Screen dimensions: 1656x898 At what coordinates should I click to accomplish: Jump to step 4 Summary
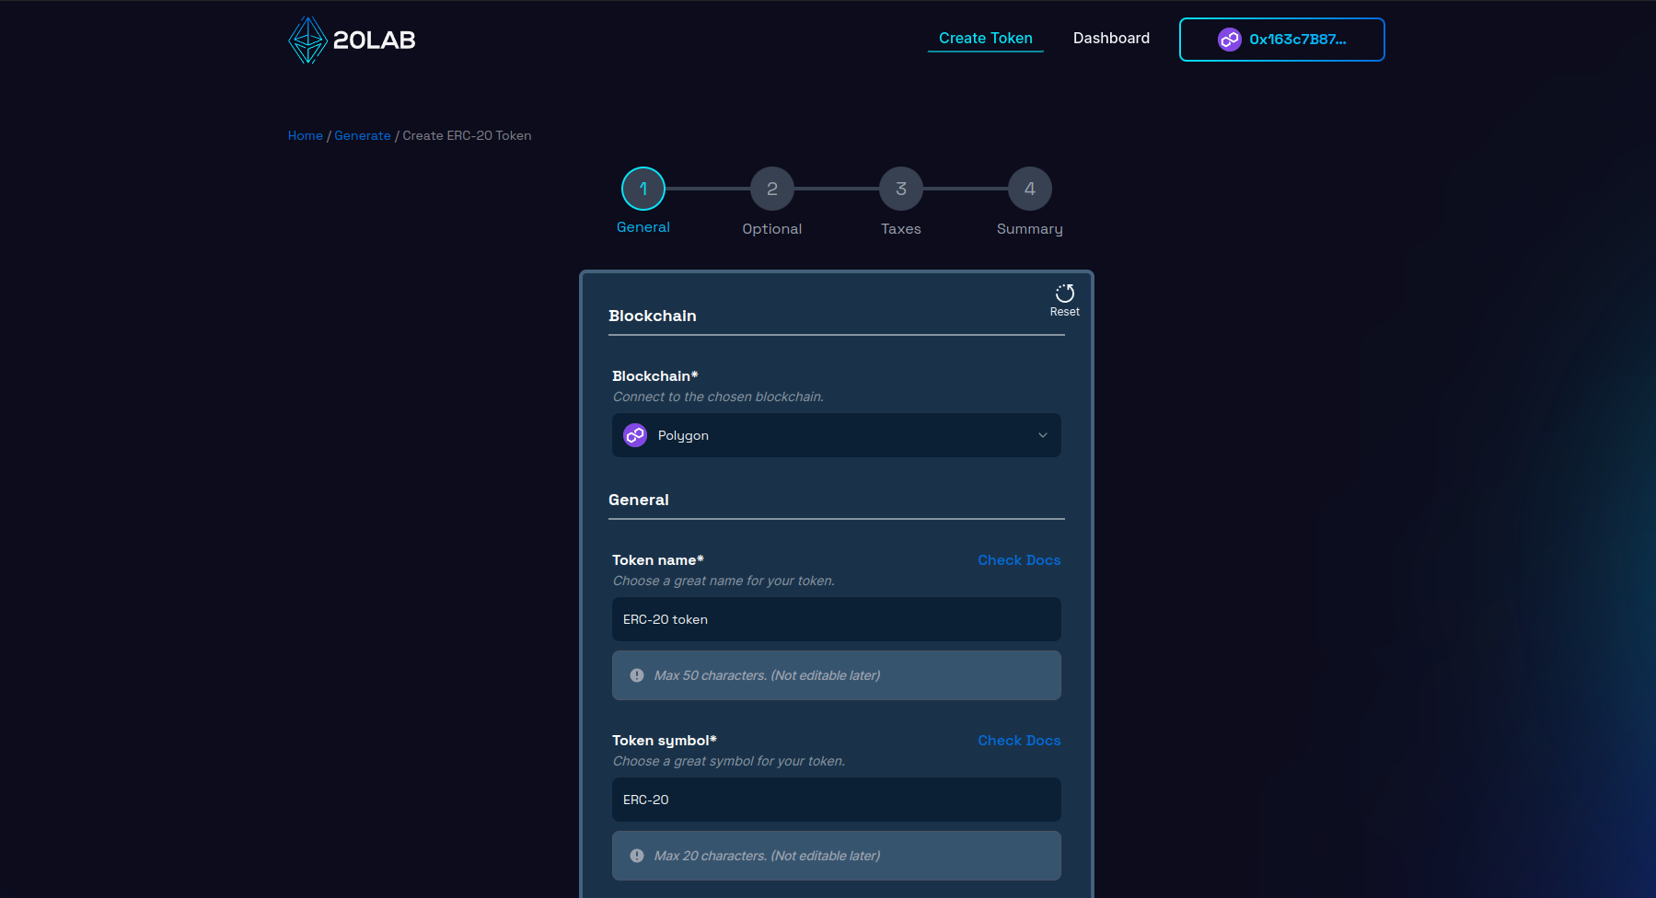(1030, 189)
